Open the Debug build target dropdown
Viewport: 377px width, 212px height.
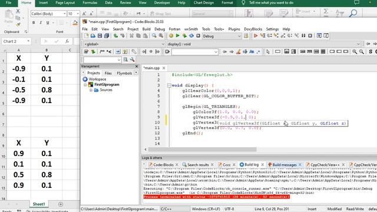pos(239,37)
